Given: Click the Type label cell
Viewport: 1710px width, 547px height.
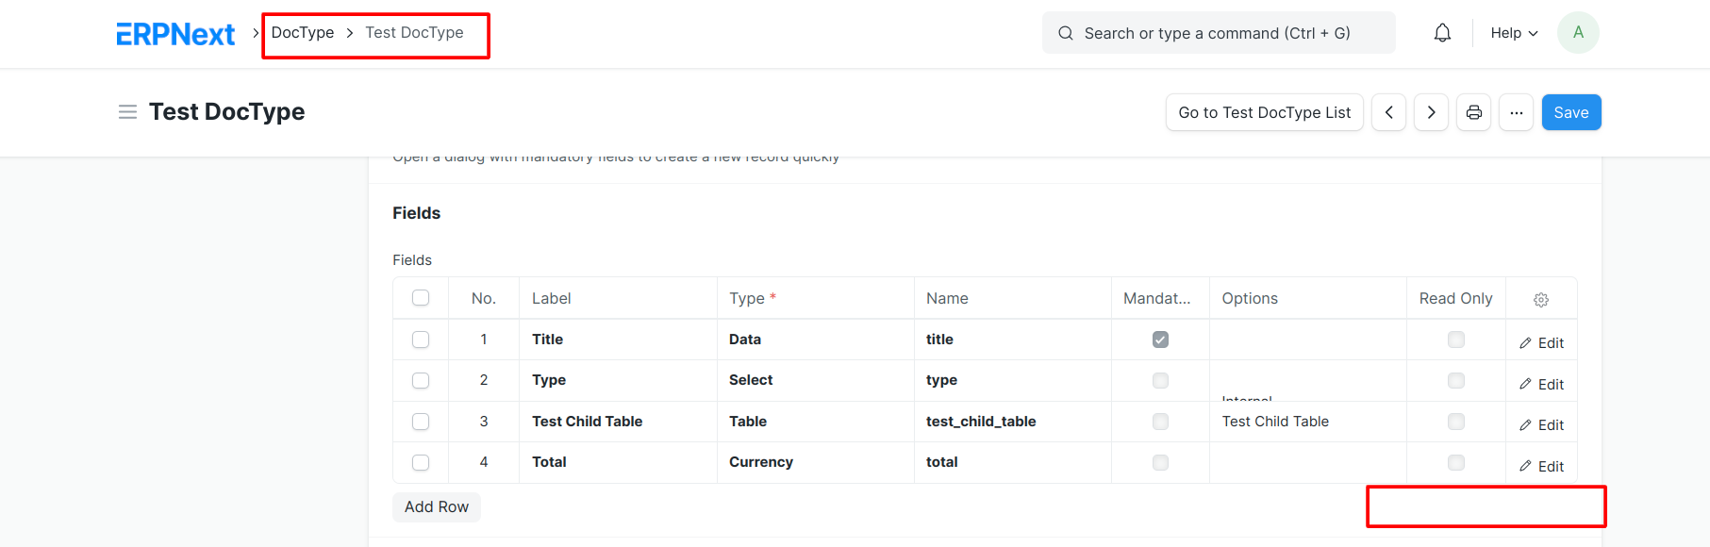Looking at the screenshot, I should coord(618,380).
